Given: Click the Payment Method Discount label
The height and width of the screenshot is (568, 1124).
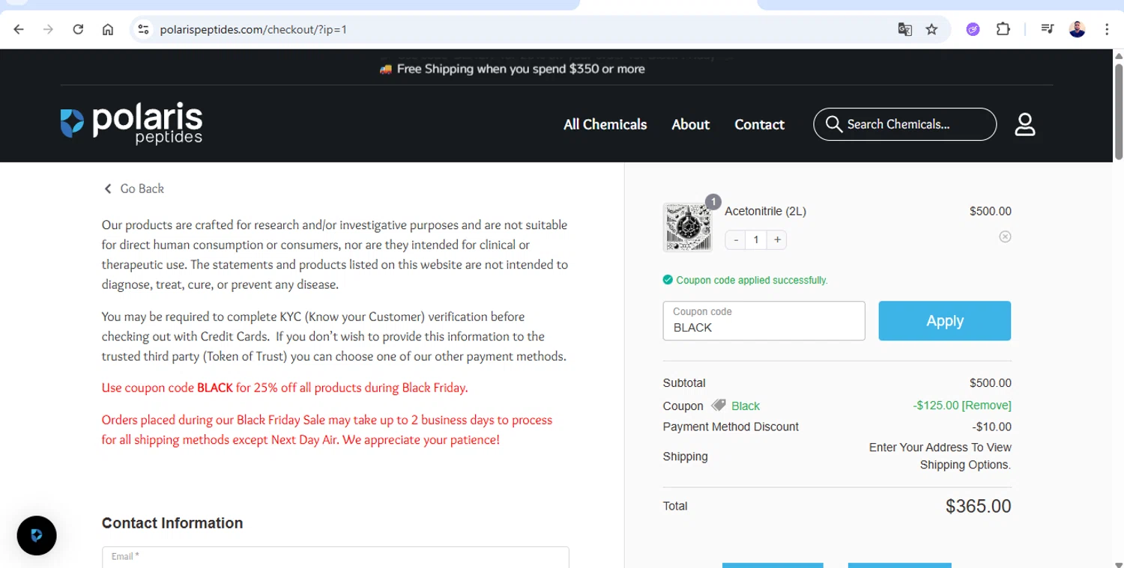Looking at the screenshot, I should 731,427.
